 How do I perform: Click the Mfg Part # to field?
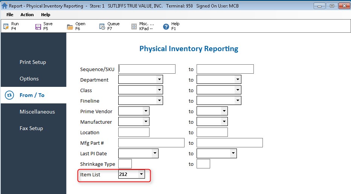pyautogui.click(x=229, y=143)
